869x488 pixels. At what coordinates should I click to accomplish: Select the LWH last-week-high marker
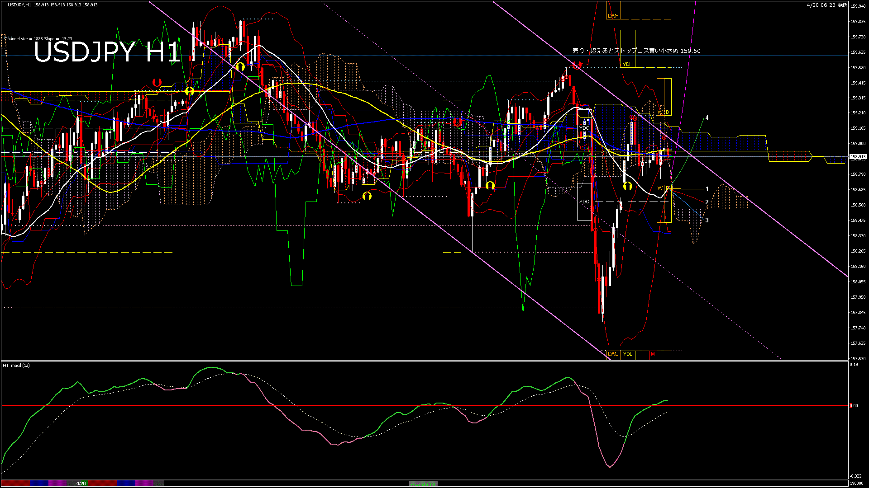coord(613,16)
